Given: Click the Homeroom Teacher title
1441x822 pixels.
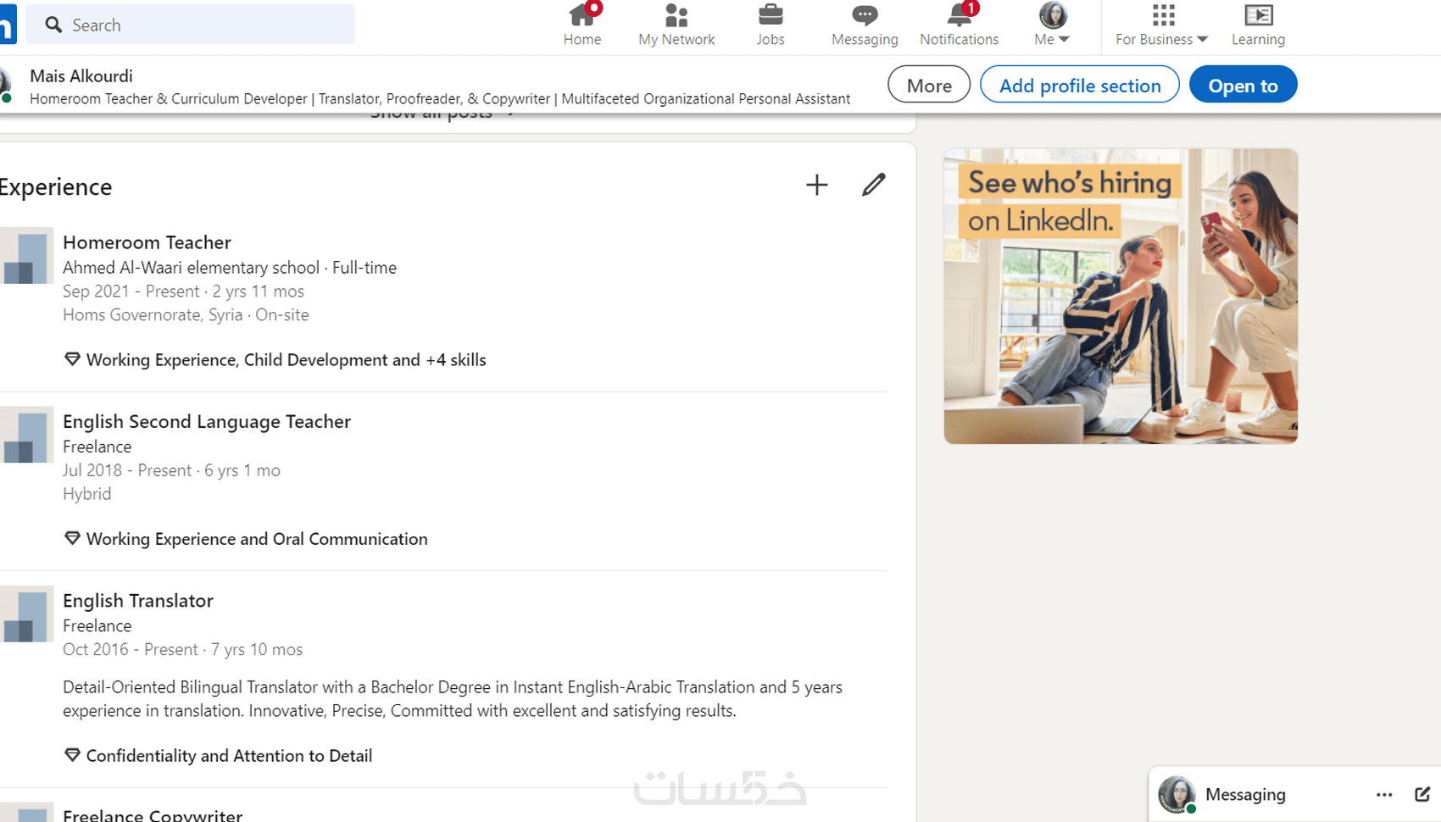Looking at the screenshot, I should (147, 242).
